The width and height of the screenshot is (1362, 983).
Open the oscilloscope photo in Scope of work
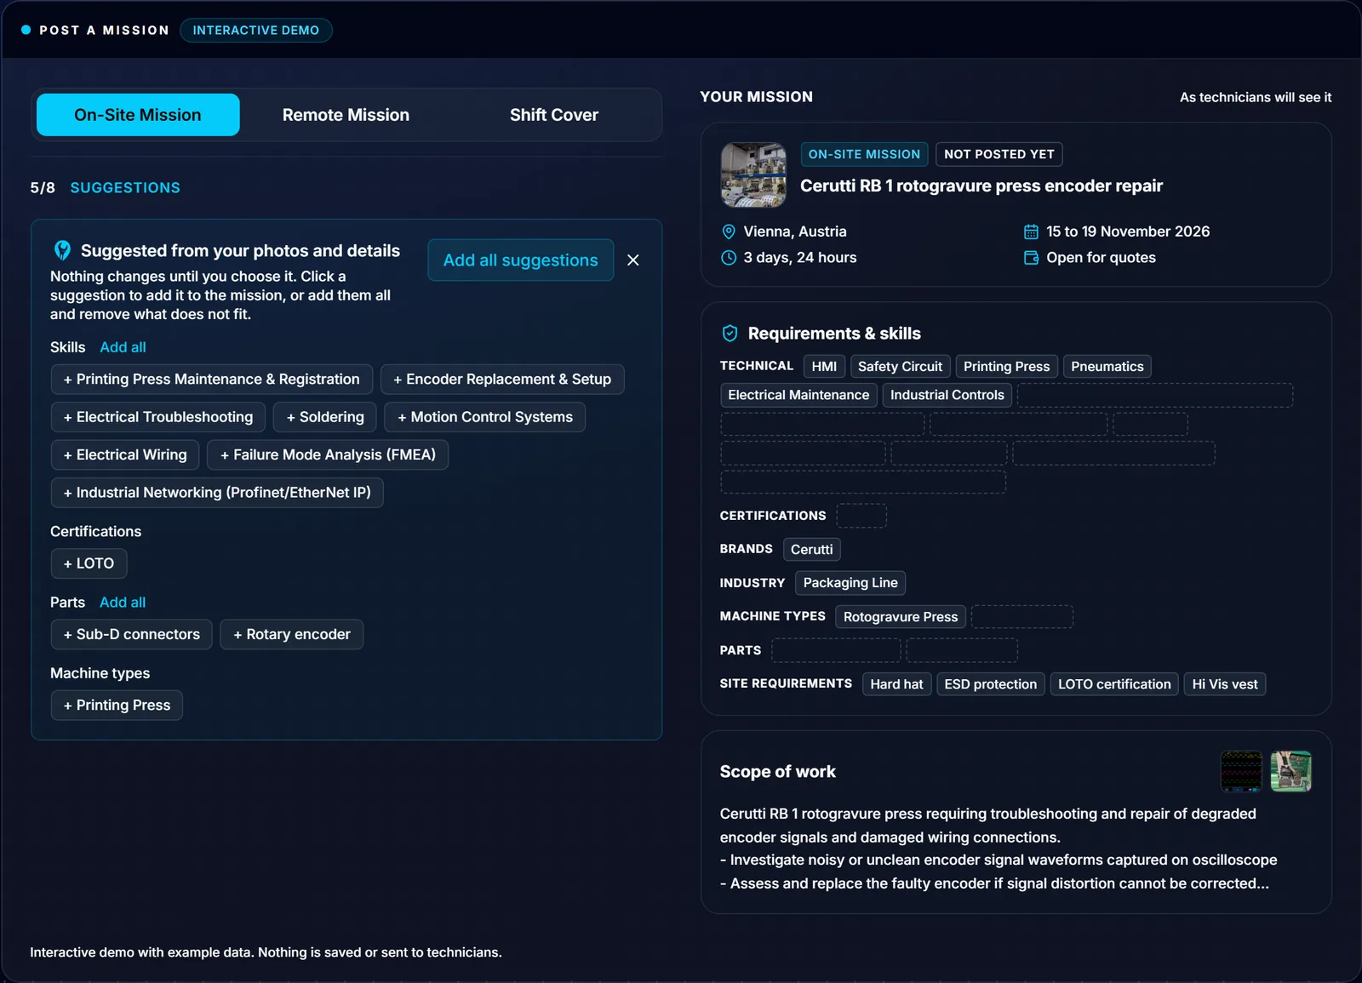coord(1241,771)
